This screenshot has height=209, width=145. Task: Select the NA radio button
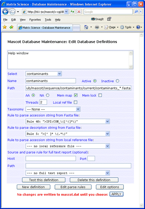pos(48,95)
